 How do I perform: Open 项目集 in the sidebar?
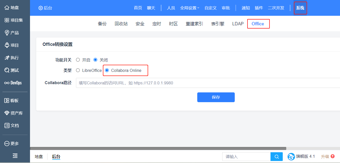[14, 20]
